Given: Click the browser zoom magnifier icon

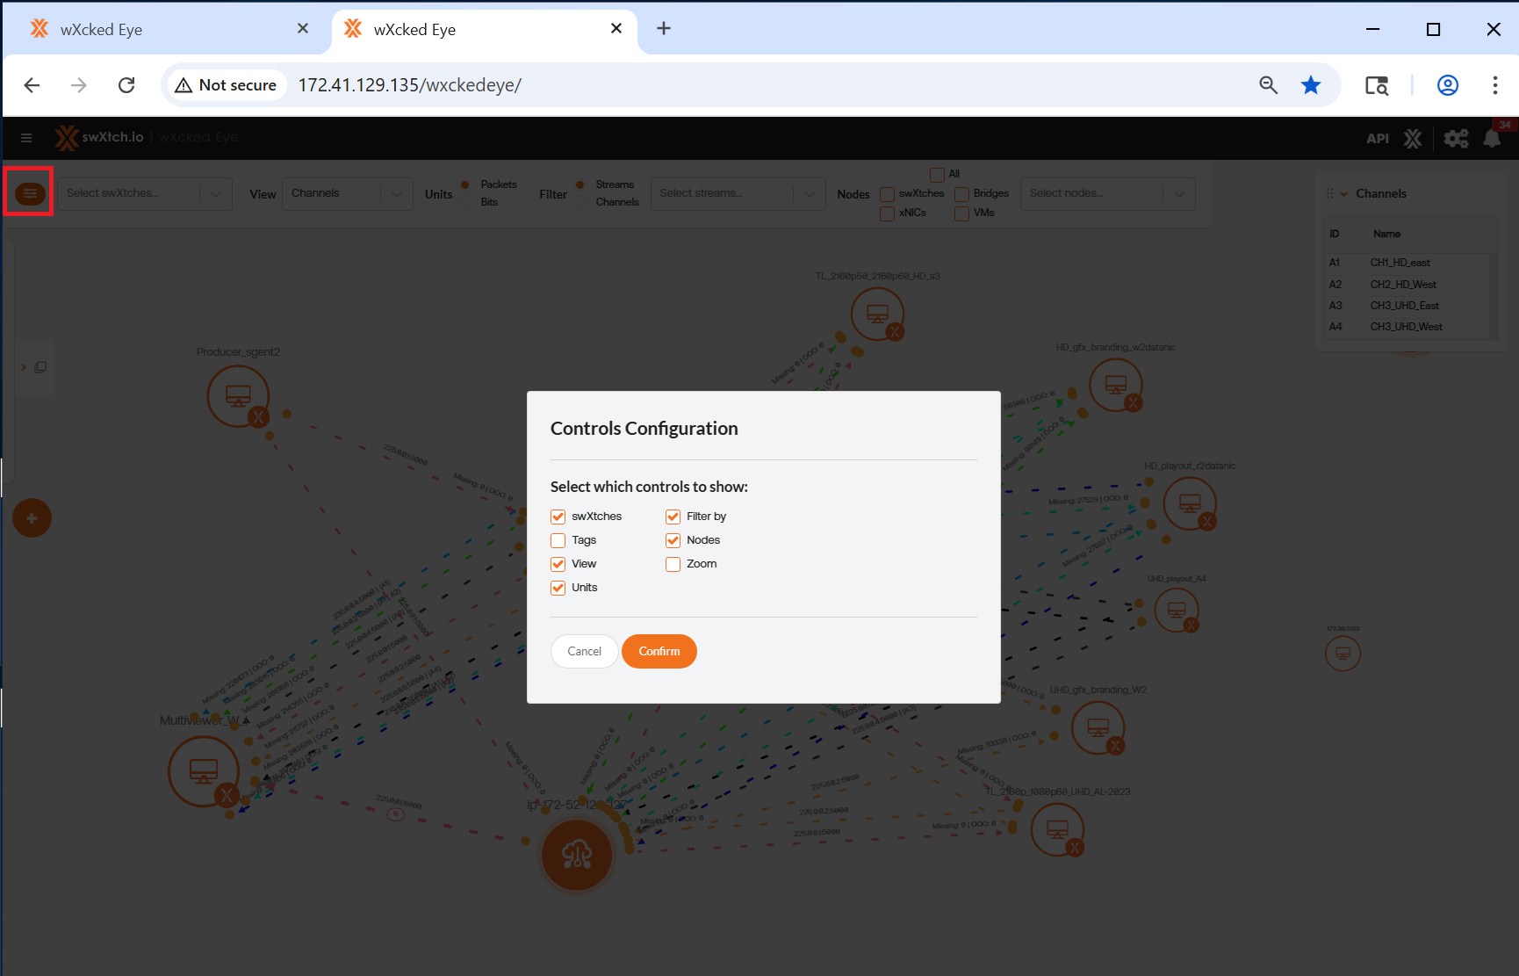Looking at the screenshot, I should [1268, 85].
